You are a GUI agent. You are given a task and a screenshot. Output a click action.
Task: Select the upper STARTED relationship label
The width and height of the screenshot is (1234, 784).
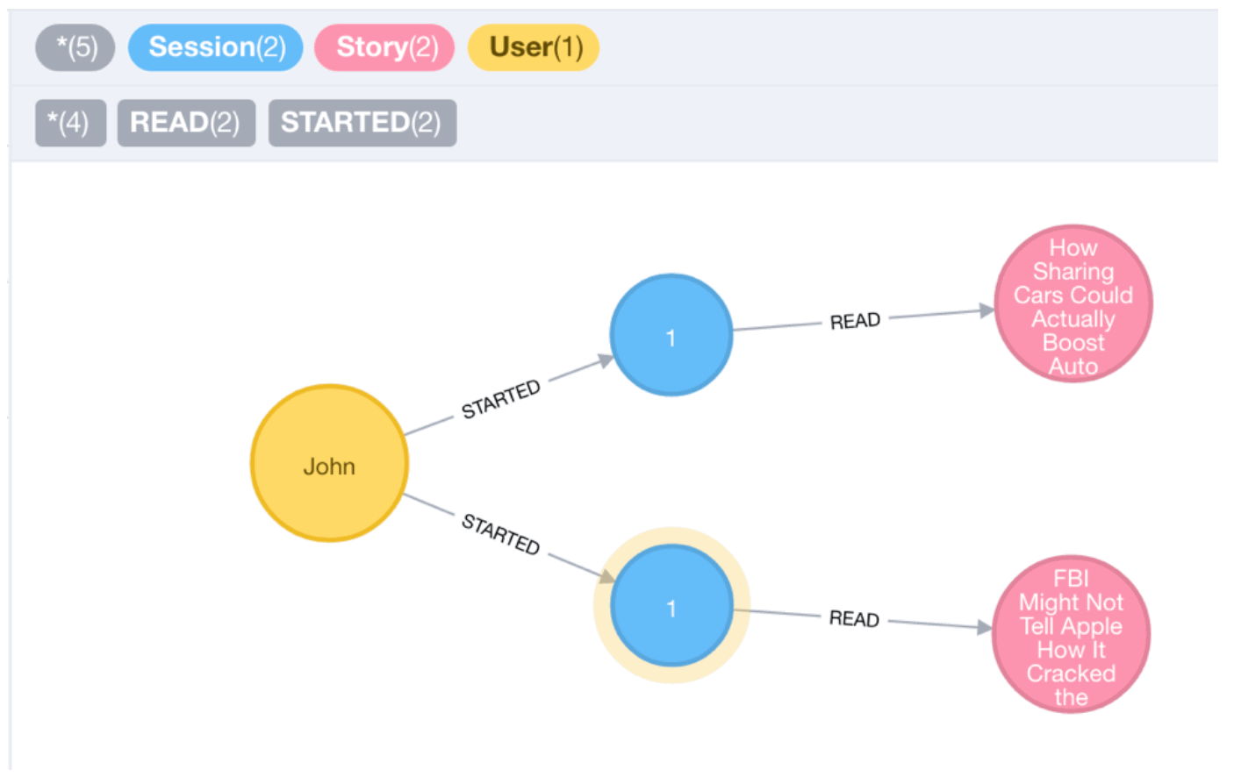click(x=501, y=399)
